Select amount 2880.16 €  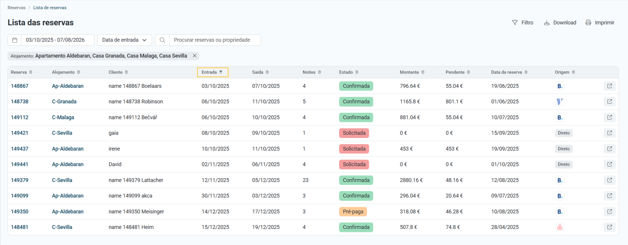[x=411, y=180]
